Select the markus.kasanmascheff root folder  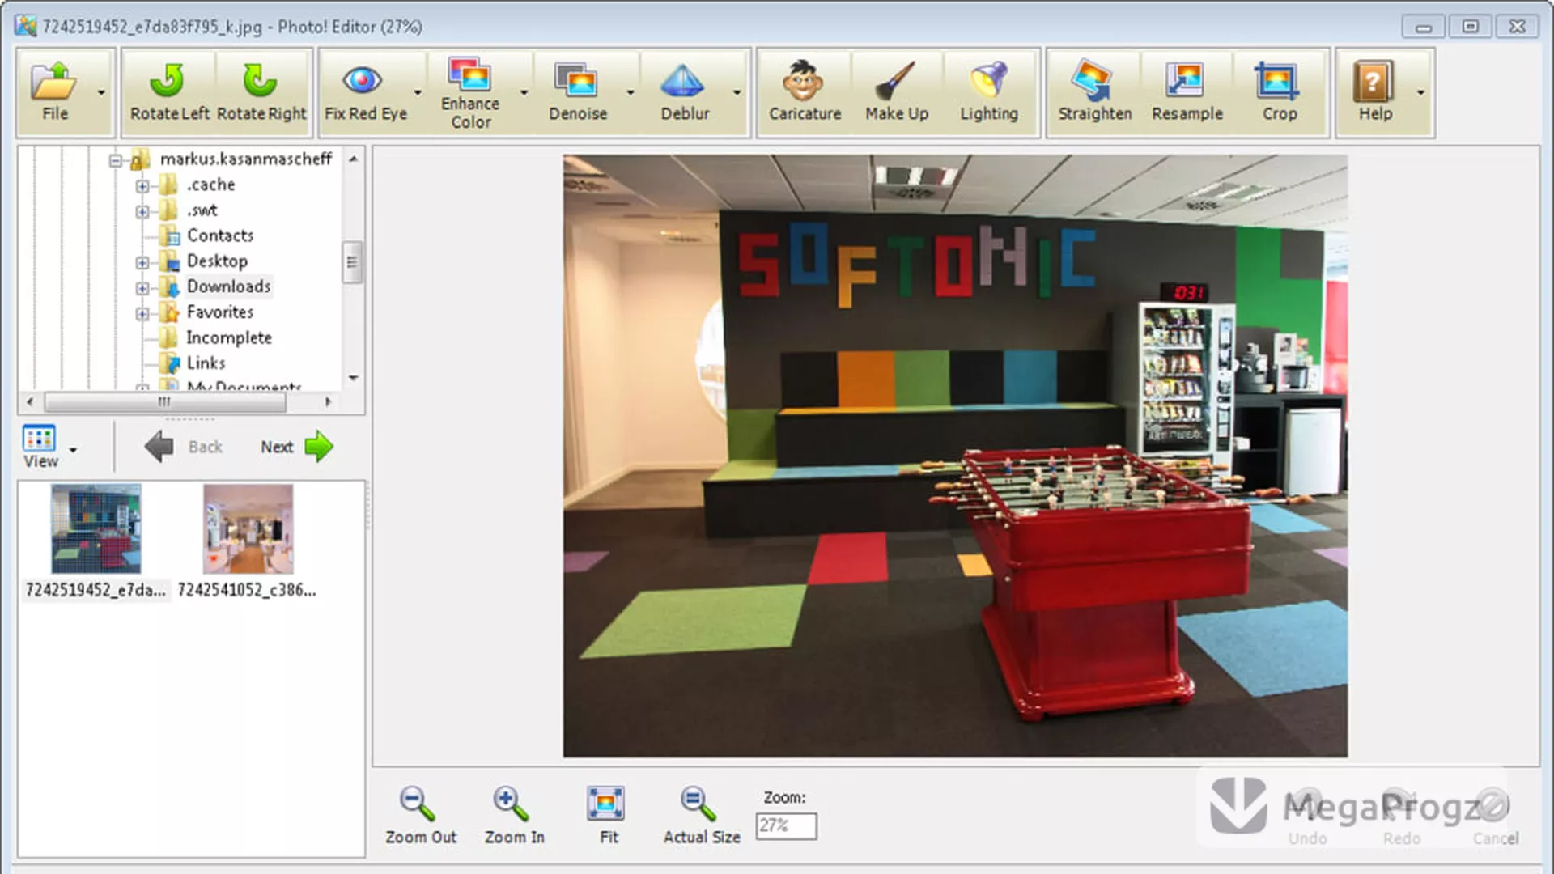click(x=246, y=159)
